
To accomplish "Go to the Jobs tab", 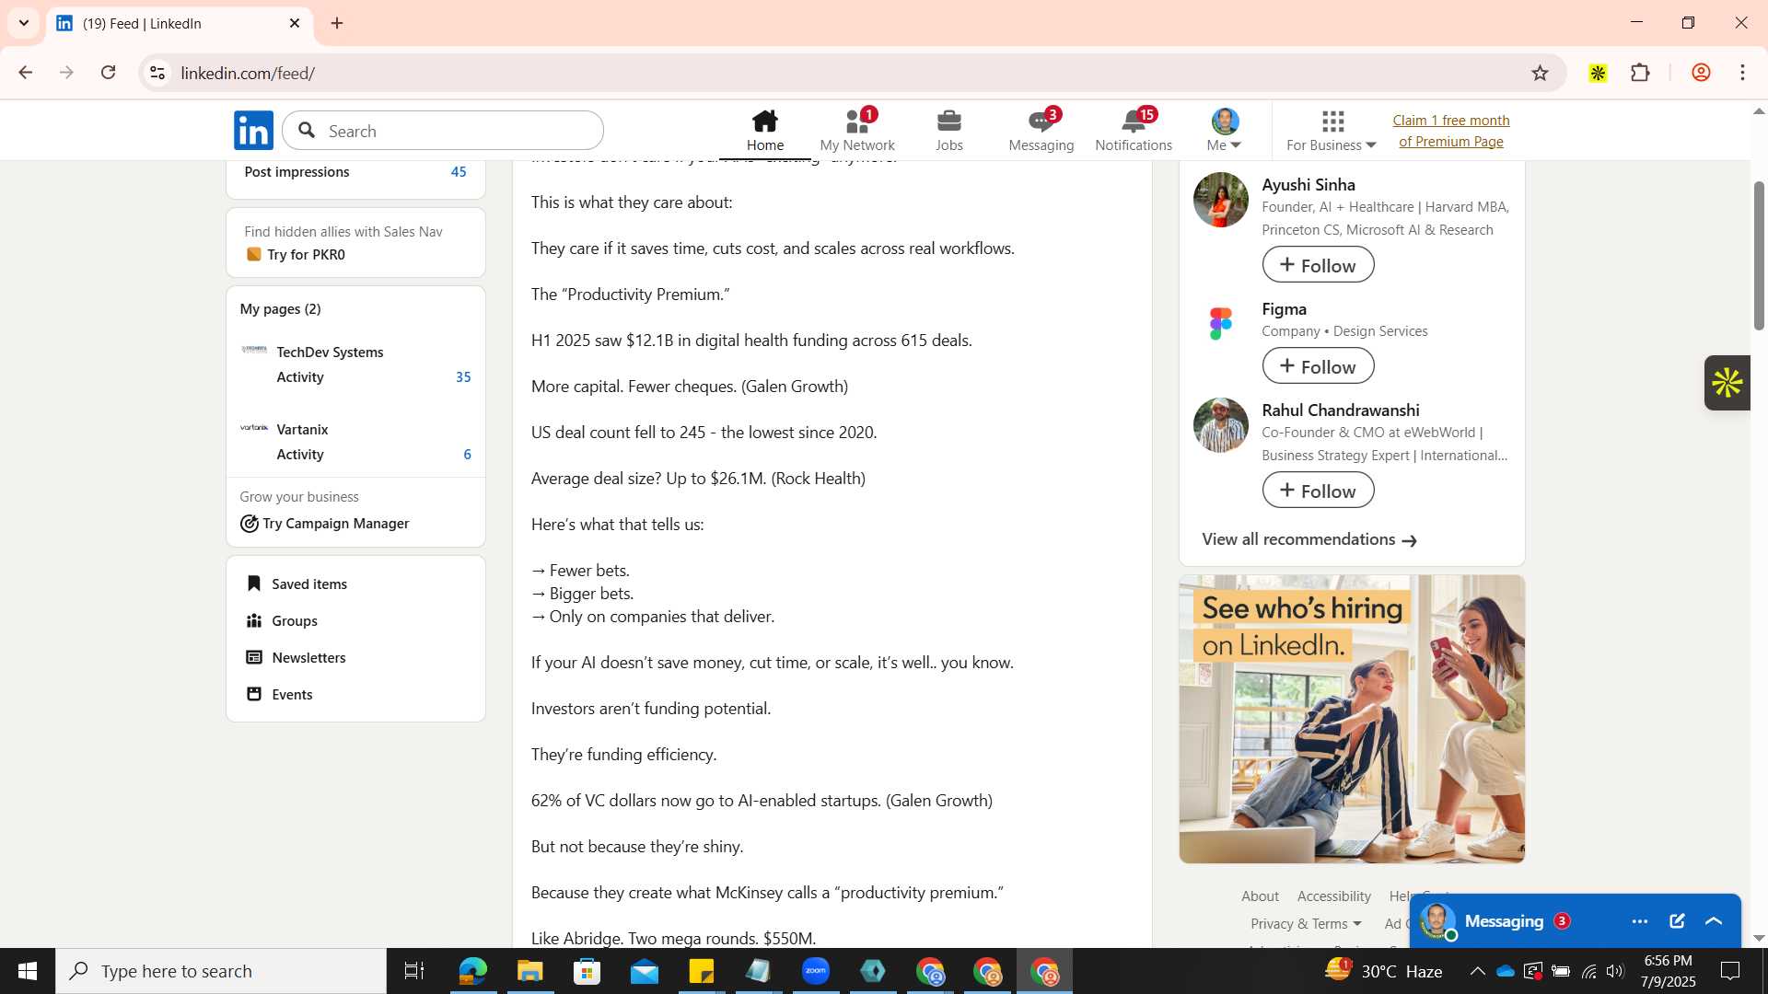I will coord(948,131).
